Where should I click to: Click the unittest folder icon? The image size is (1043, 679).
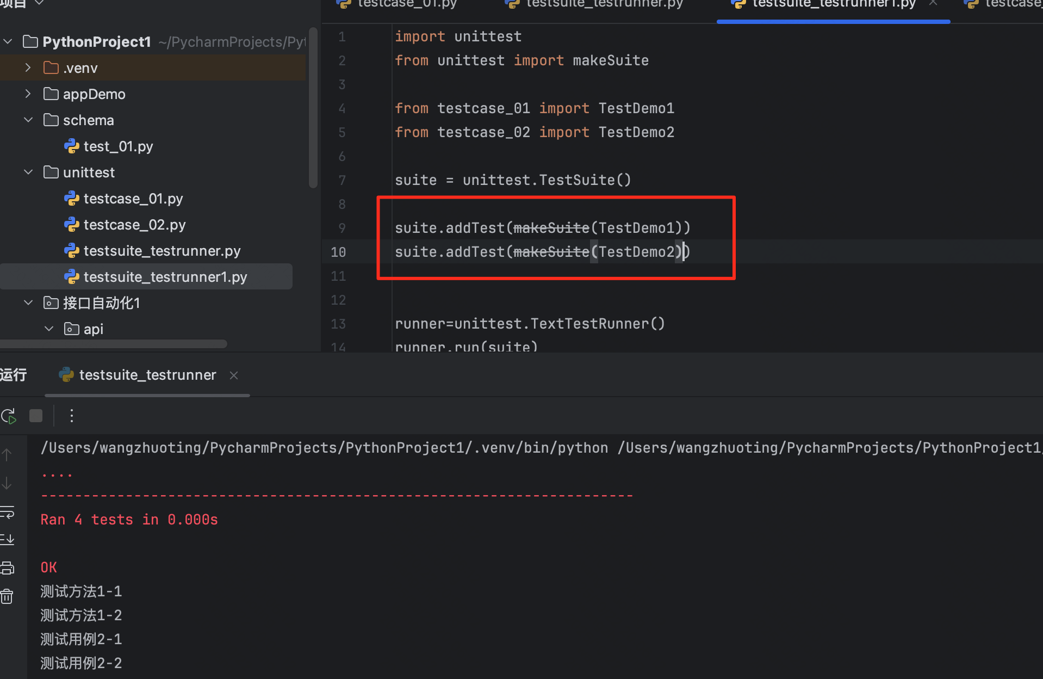point(51,172)
